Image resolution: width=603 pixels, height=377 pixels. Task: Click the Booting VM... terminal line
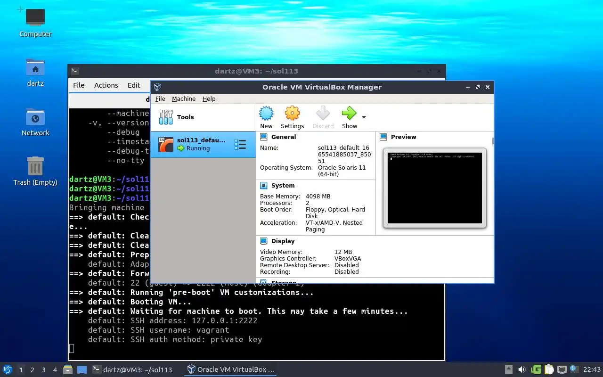point(130,302)
